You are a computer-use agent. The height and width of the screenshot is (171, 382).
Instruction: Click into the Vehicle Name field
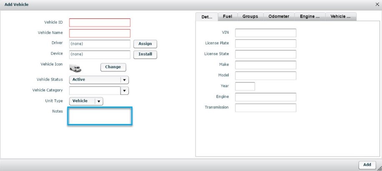pos(100,33)
